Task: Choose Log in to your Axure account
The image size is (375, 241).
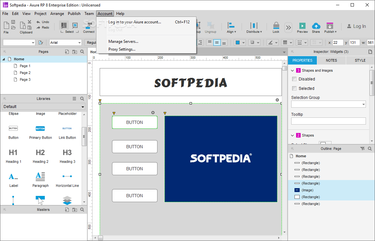Action: [x=147, y=22]
